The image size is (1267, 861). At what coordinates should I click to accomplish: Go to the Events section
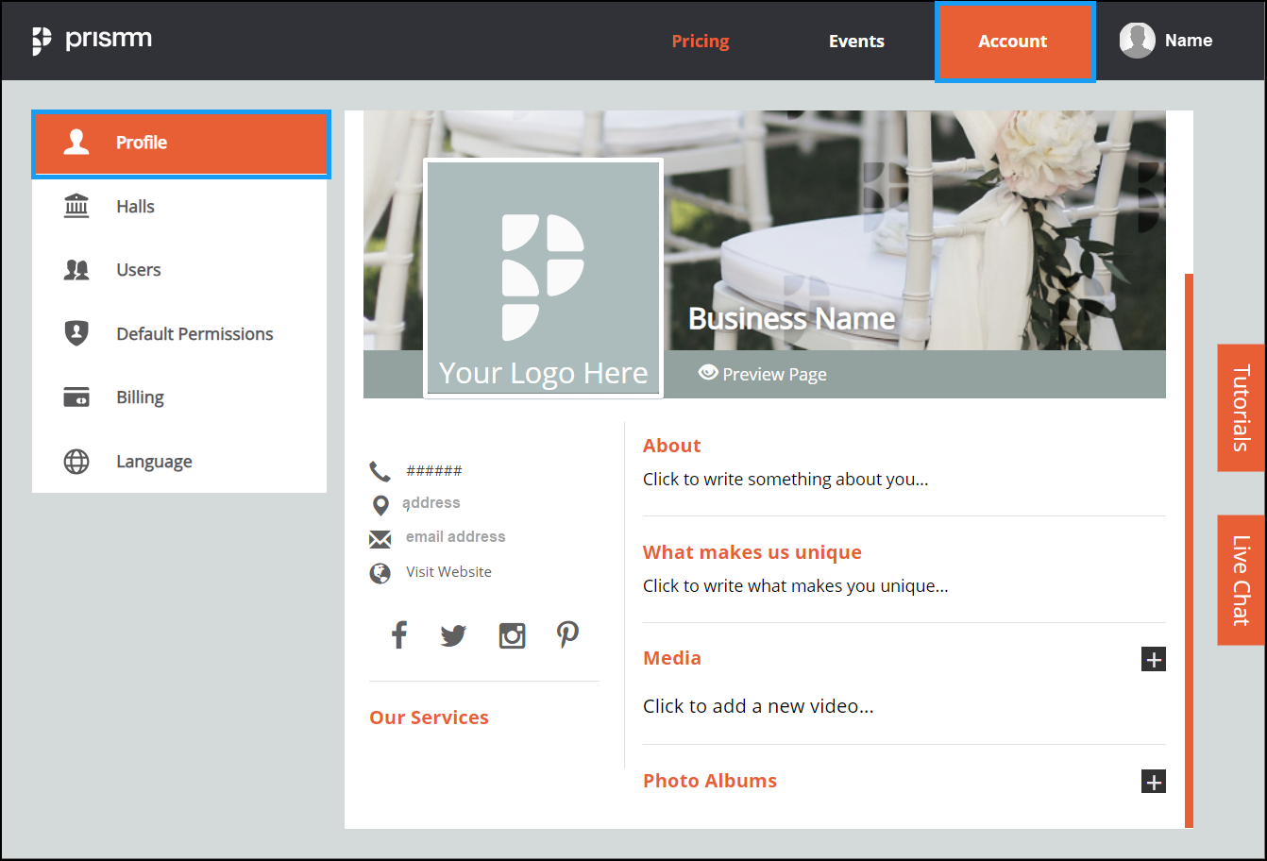click(x=856, y=41)
